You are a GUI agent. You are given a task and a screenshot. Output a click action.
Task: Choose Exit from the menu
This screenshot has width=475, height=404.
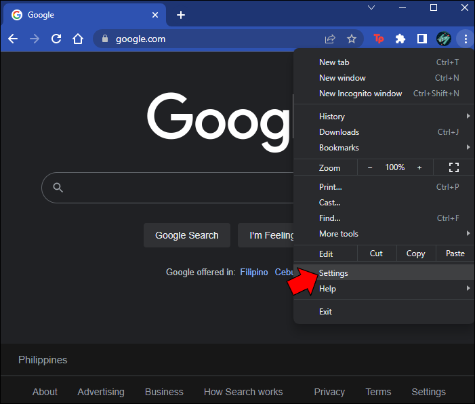click(384, 312)
